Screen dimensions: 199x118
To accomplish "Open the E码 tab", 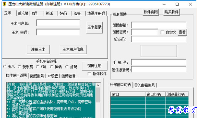I will [x=37, y=13].
